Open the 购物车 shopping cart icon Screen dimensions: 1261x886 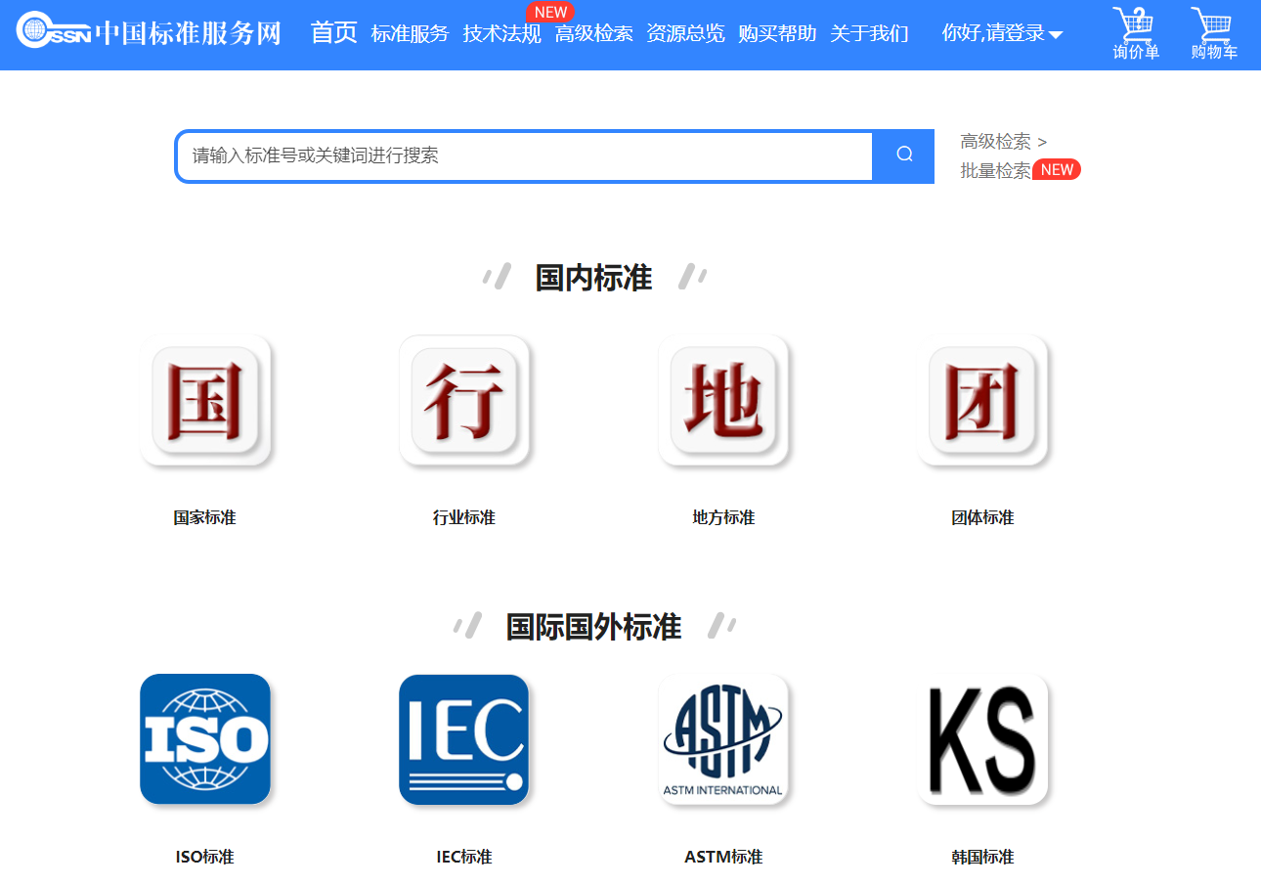[x=1214, y=34]
